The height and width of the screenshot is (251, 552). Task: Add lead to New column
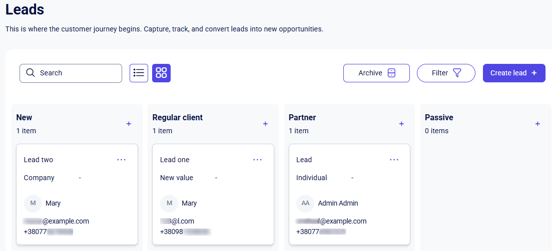pos(129,124)
